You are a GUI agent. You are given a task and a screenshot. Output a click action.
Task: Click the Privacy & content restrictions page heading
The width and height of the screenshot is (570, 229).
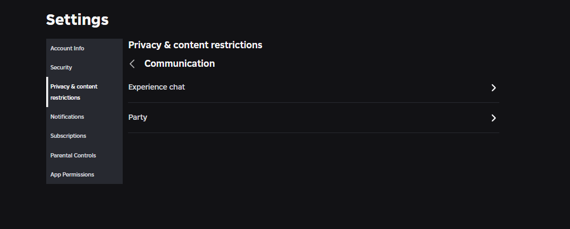point(195,45)
